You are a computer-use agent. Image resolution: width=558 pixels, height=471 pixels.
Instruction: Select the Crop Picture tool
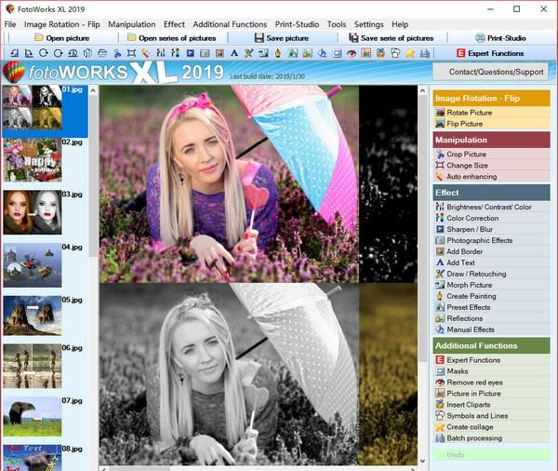(466, 155)
